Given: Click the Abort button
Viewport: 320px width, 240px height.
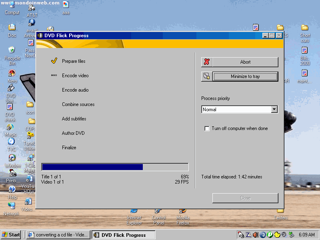Looking at the screenshot, I should pos(245,62).
